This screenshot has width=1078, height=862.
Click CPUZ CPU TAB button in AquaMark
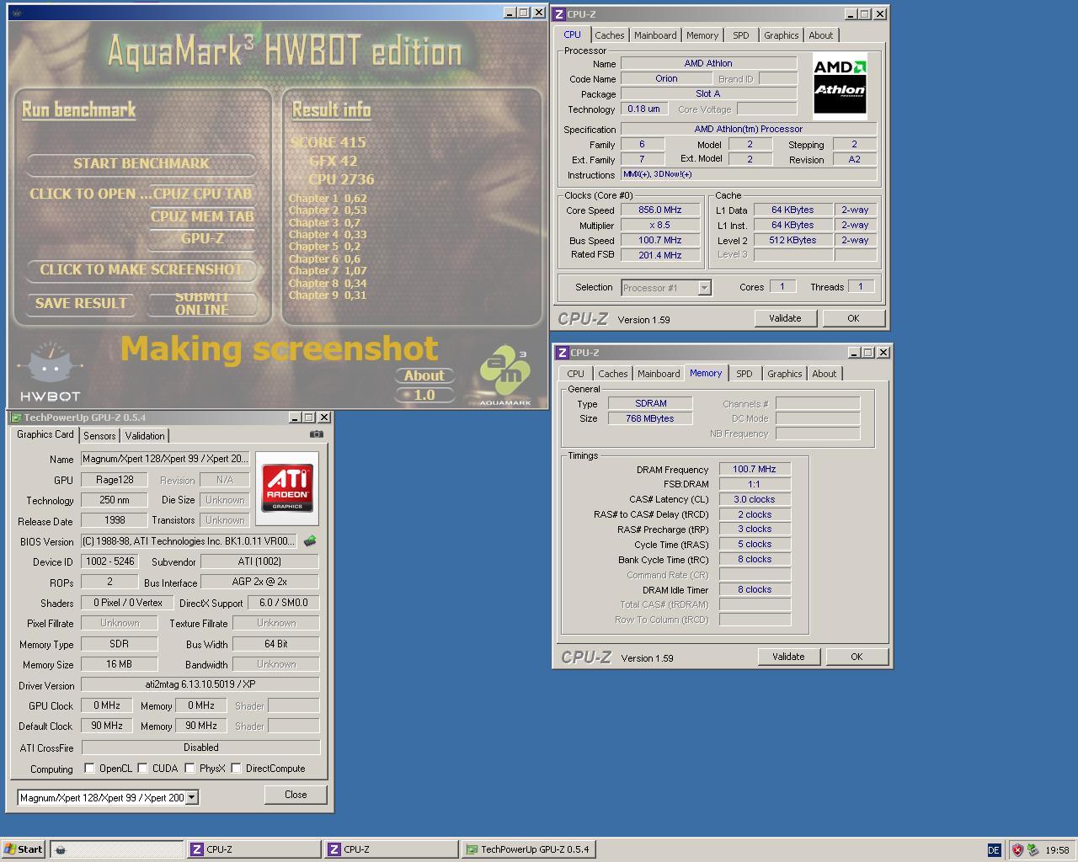coord(202,194)
